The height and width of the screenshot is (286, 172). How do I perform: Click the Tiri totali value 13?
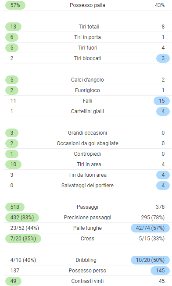[13, 27]
